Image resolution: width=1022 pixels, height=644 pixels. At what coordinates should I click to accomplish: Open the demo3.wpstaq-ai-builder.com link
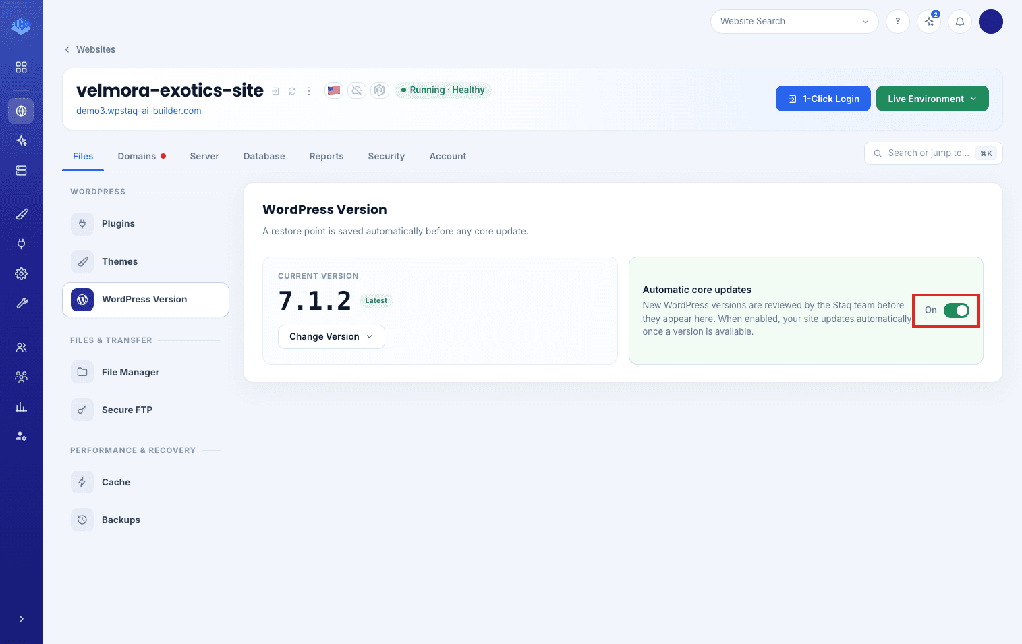pos(139,111)
